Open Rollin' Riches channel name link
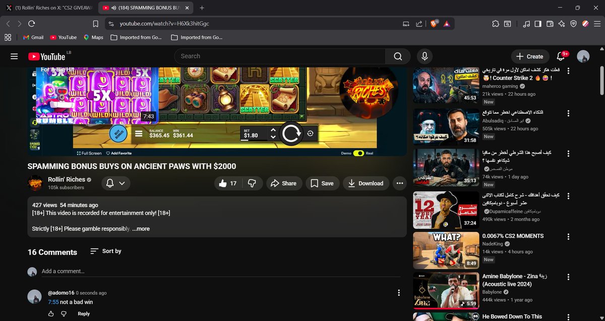The image size is (605, 321). pyautogui.click(x=67, y=180)
